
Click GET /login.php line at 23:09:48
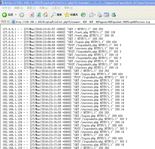click(63, 74)
